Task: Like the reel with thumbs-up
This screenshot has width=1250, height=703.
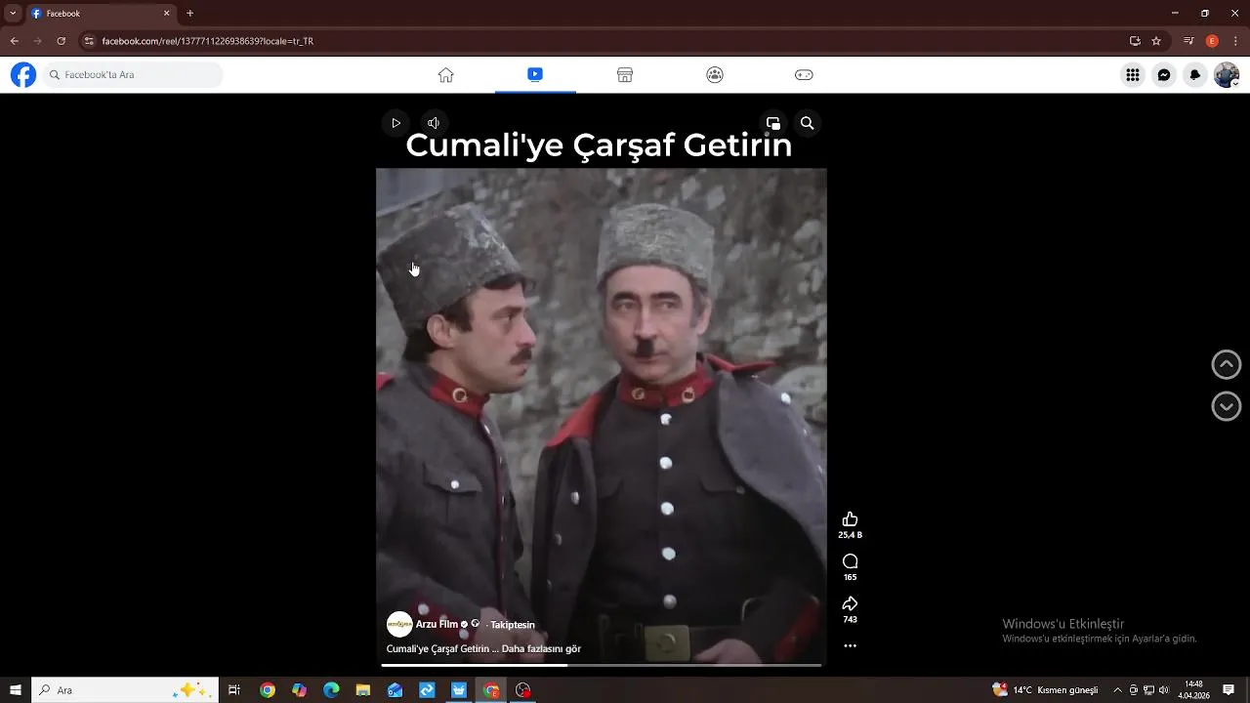Action: pyautogui.click(x=850, y=519)
